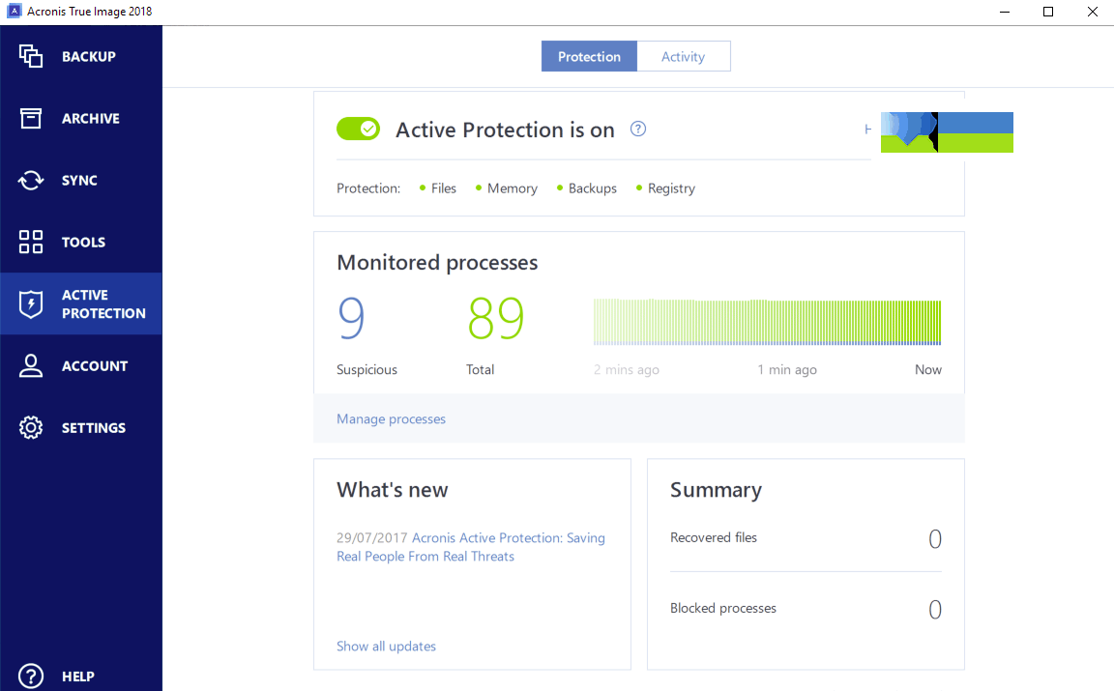Click the Files protection label
This screenshot has height=691, width=1114.
pyautogui.click(x=443, y=188)
